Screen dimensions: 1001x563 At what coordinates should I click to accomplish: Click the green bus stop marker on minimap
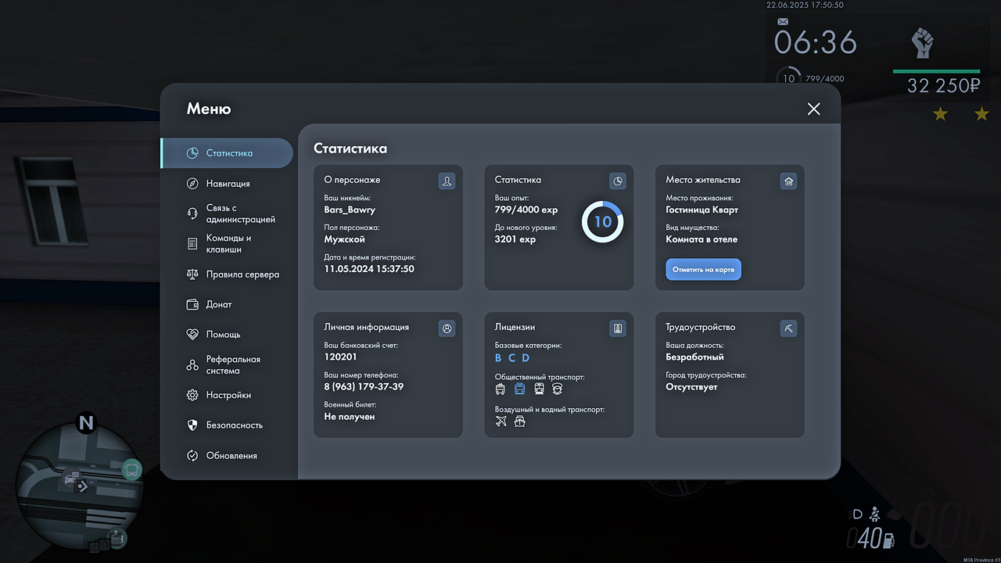(132, 470)
